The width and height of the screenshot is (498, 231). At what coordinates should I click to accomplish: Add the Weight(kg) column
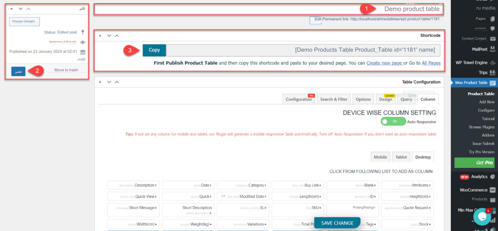[x=188, y=224]
